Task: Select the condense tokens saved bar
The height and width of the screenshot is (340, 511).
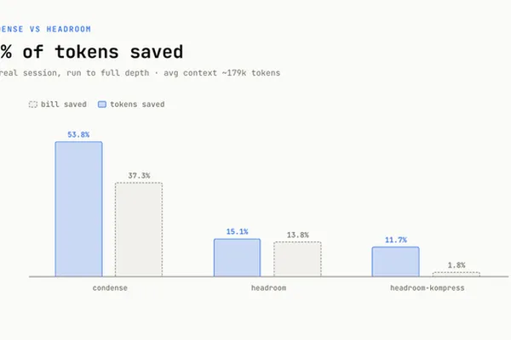Action: (78, 209)
